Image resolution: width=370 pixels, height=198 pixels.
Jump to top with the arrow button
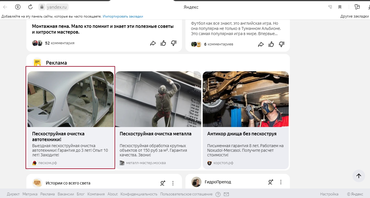click(359, 176)
